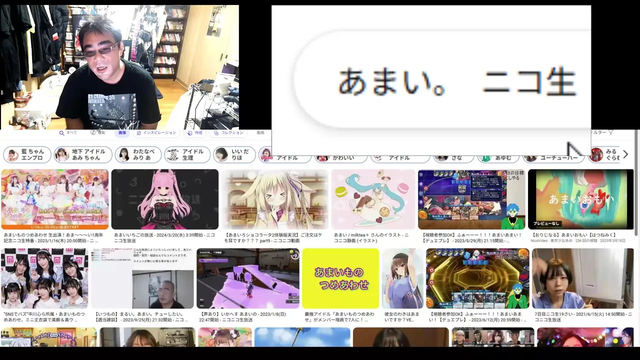Select the ユーチューバー suggestion chip
Screen dimensions: 640x360
tap(553, 158)
